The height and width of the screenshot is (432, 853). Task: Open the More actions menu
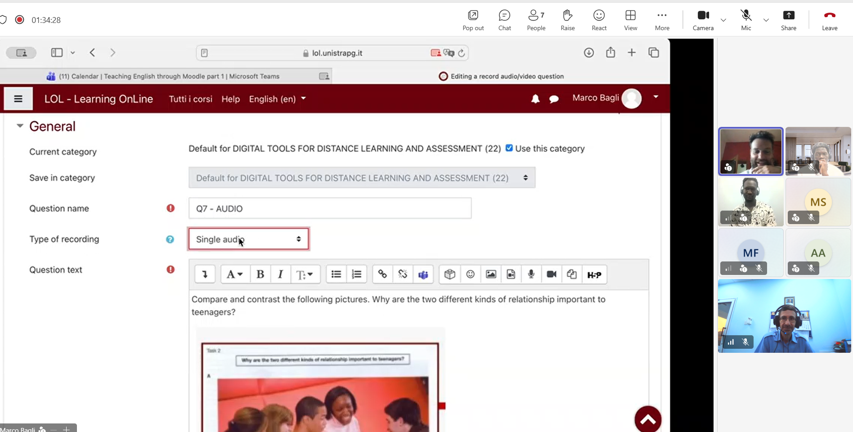[662, 20]
